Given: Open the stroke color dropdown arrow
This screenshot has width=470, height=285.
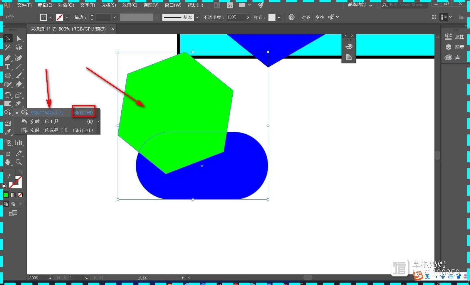Looking at the screenshot, I should tap(67, 17).
